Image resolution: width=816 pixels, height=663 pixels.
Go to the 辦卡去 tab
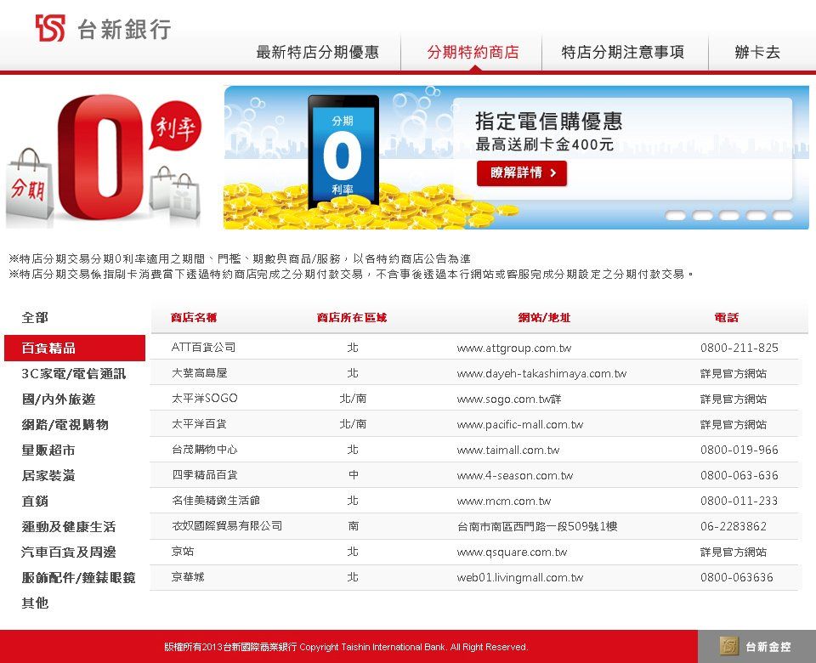pyautogui.click(x=757, y=52)
